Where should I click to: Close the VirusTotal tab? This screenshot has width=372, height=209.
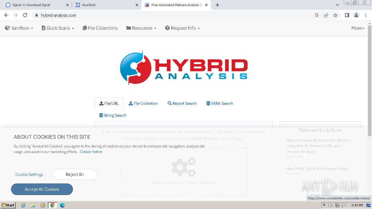click(x=137, y=5)
